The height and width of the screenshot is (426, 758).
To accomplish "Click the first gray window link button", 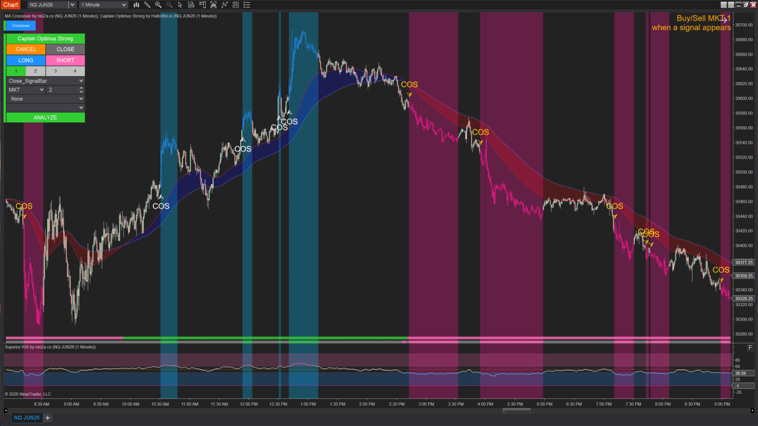I will [724, 5].
